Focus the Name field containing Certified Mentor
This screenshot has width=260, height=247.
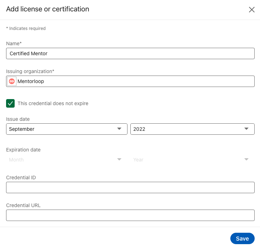130,53
